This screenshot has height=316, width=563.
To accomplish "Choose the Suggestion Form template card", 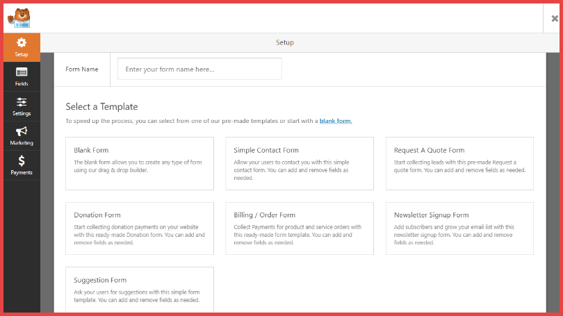I will 140,290.
